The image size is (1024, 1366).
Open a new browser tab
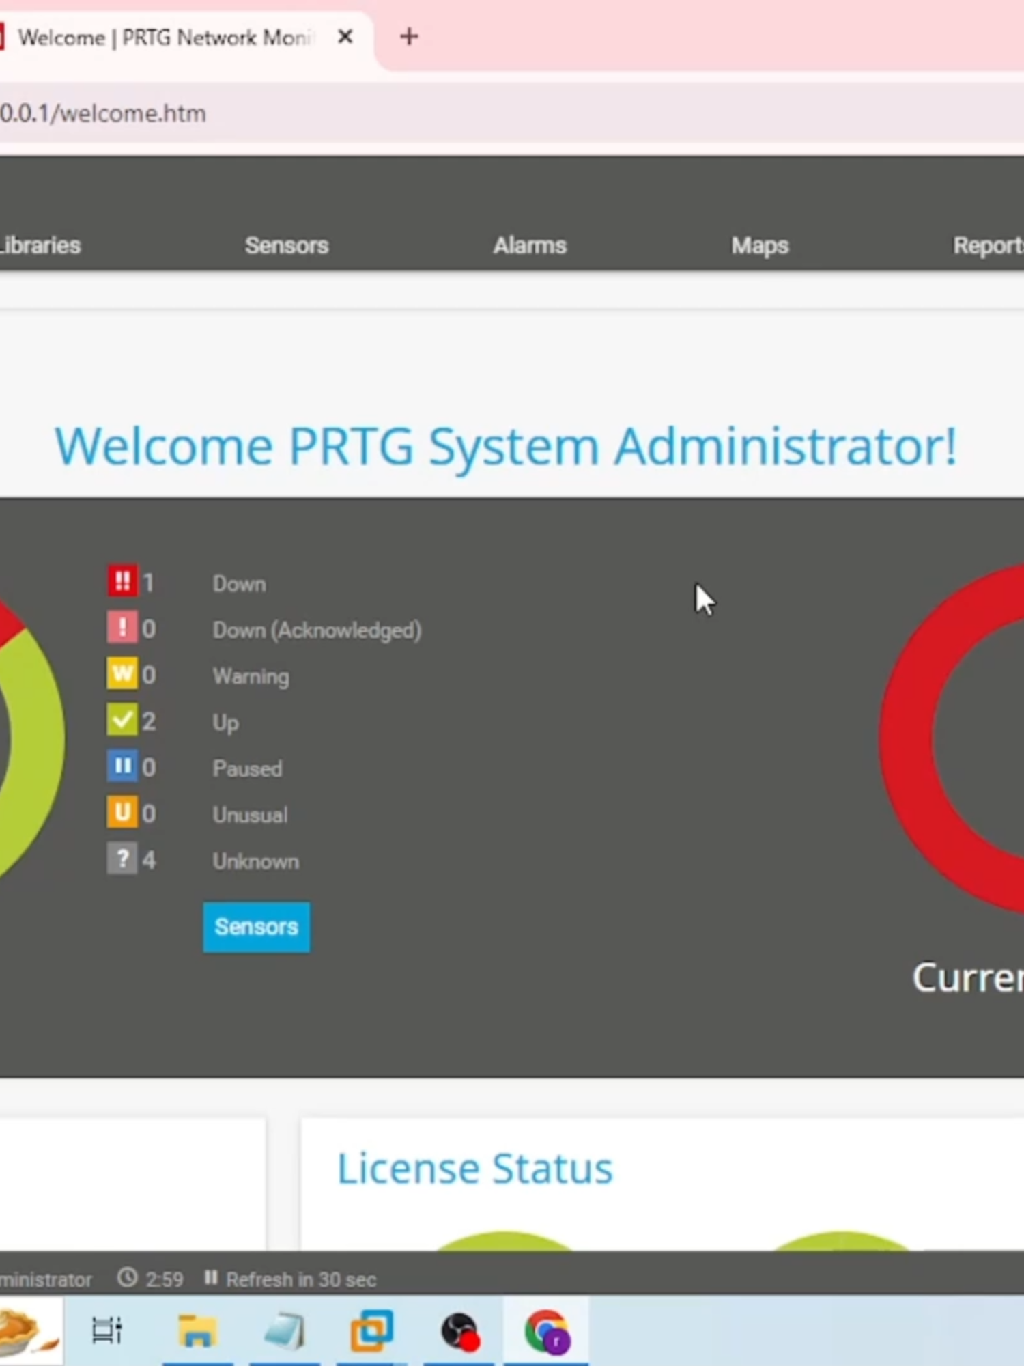pyautogui.click(x=409, y=37)
